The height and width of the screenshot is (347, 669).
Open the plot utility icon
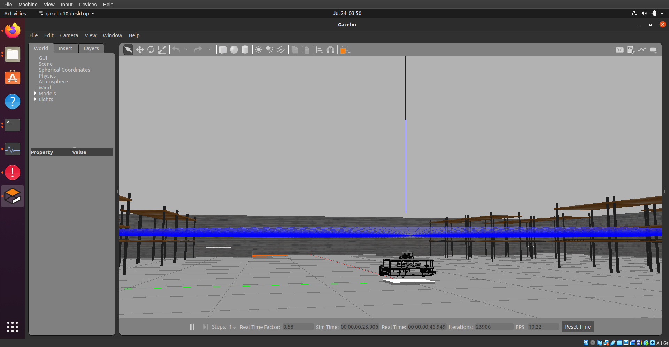click(x=642, y=50)
